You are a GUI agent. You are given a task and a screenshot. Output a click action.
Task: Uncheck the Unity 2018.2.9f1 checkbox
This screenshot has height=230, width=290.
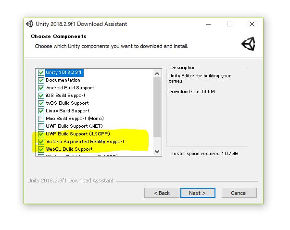[41, 73]
